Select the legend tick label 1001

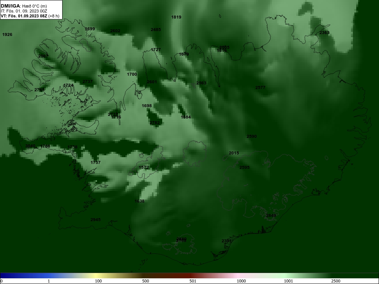(288, 281)
